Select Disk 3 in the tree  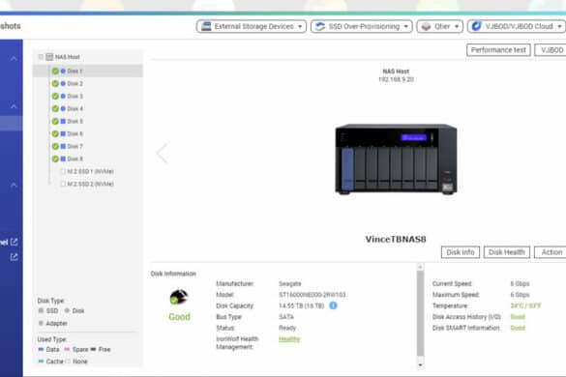click(74, 97)
